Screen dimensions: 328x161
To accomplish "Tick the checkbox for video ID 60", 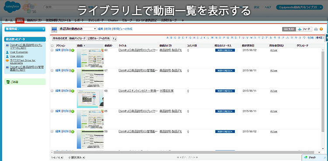I will tap(52, 50).
